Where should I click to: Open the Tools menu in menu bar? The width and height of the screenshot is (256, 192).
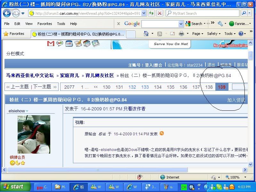tap(61, 24)
